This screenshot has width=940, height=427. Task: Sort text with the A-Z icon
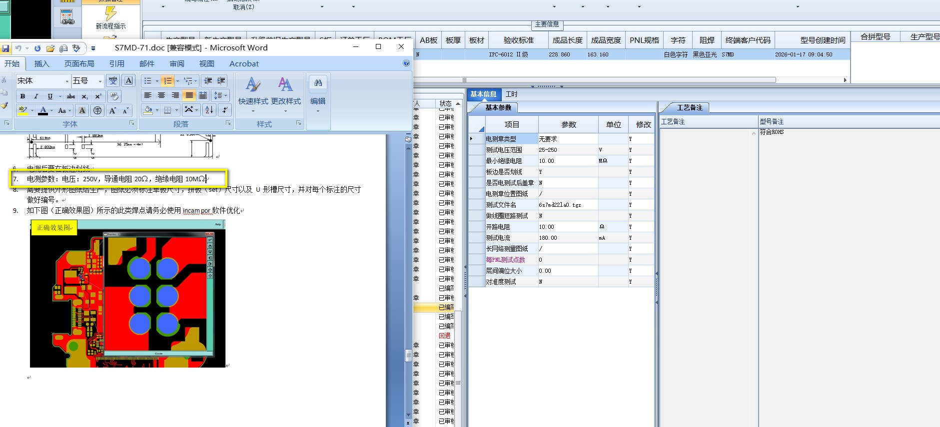pyautogui.click(x=209, y=110)
